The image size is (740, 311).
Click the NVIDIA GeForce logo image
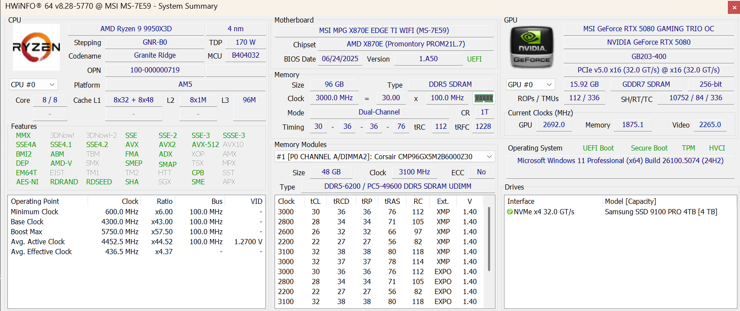(532, 48)
